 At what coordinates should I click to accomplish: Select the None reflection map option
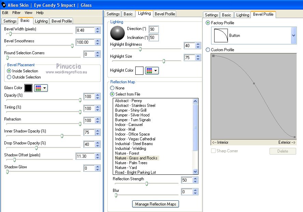(112, 88)
